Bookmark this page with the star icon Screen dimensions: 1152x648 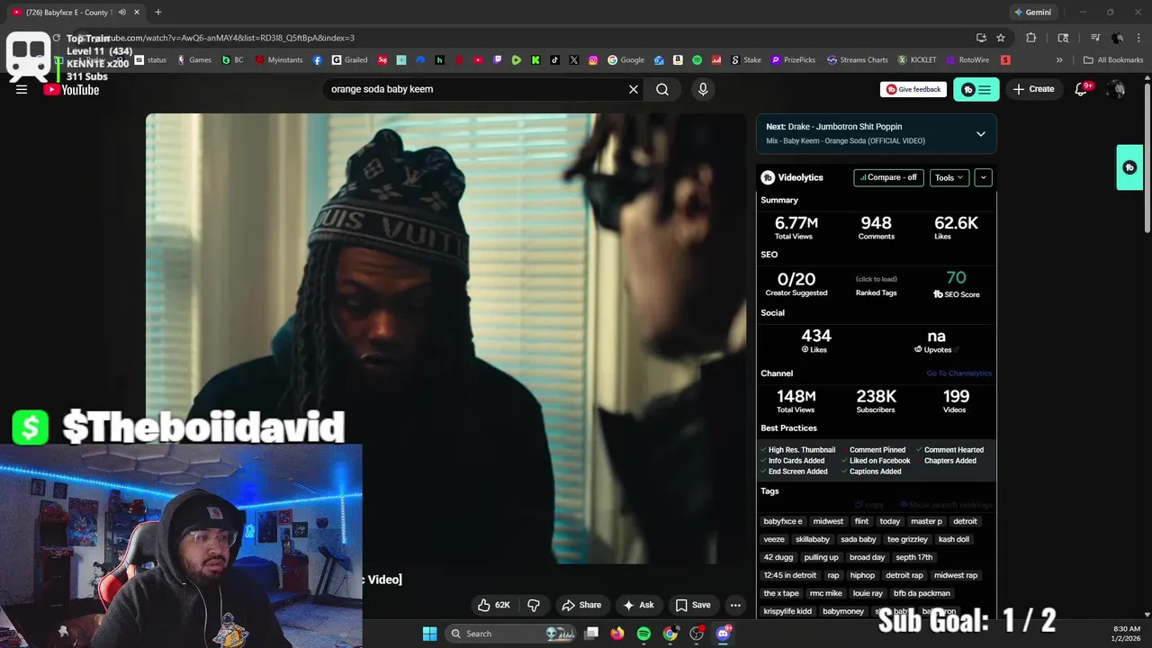(1001, 38)
